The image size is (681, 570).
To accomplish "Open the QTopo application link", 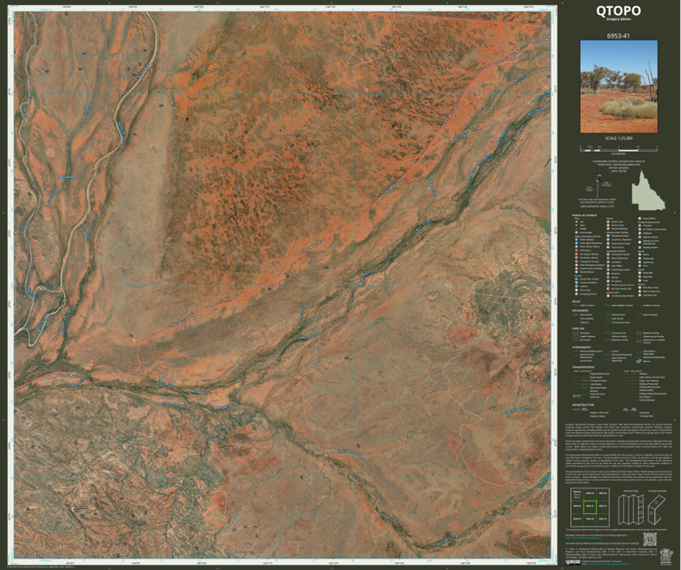I will click(583, 538).
